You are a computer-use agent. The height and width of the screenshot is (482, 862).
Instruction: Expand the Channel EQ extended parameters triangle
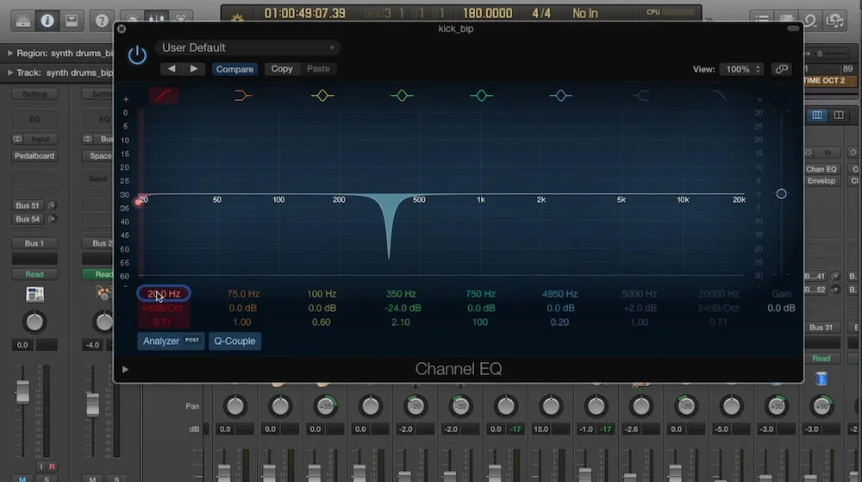[x=125, y=369]
